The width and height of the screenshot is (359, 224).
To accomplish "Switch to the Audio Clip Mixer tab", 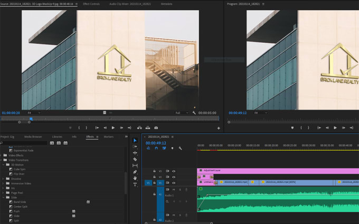I will [x=130, y=4].
